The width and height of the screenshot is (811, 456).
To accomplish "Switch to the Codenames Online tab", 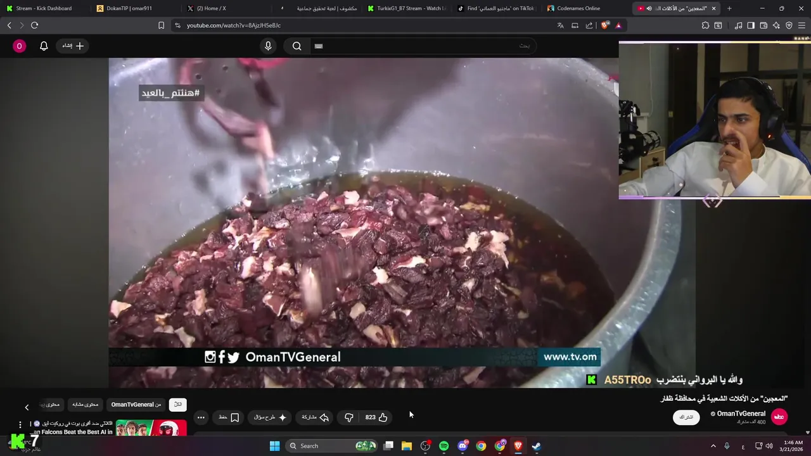I will click(x=587, y=8).
